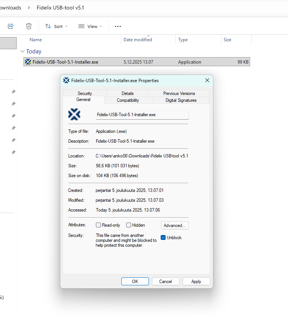Switch to the Digital Signatures tab

[x=181, y=100]
